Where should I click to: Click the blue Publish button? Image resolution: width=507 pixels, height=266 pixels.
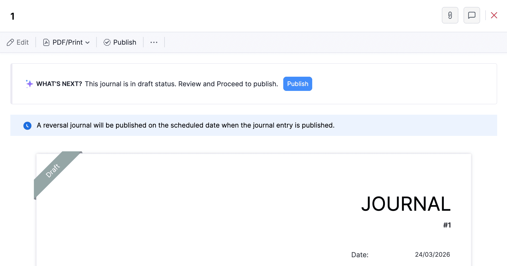click(x=297, y=84)
